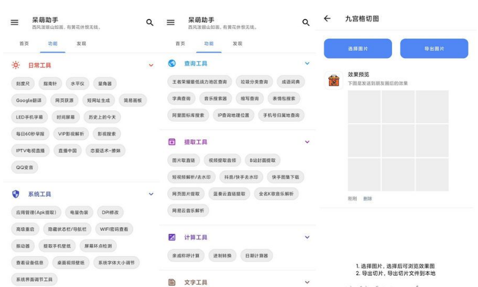Click the 计算工具 section icon
This screenshot has width=478, height=287.
tap(172, 237)
